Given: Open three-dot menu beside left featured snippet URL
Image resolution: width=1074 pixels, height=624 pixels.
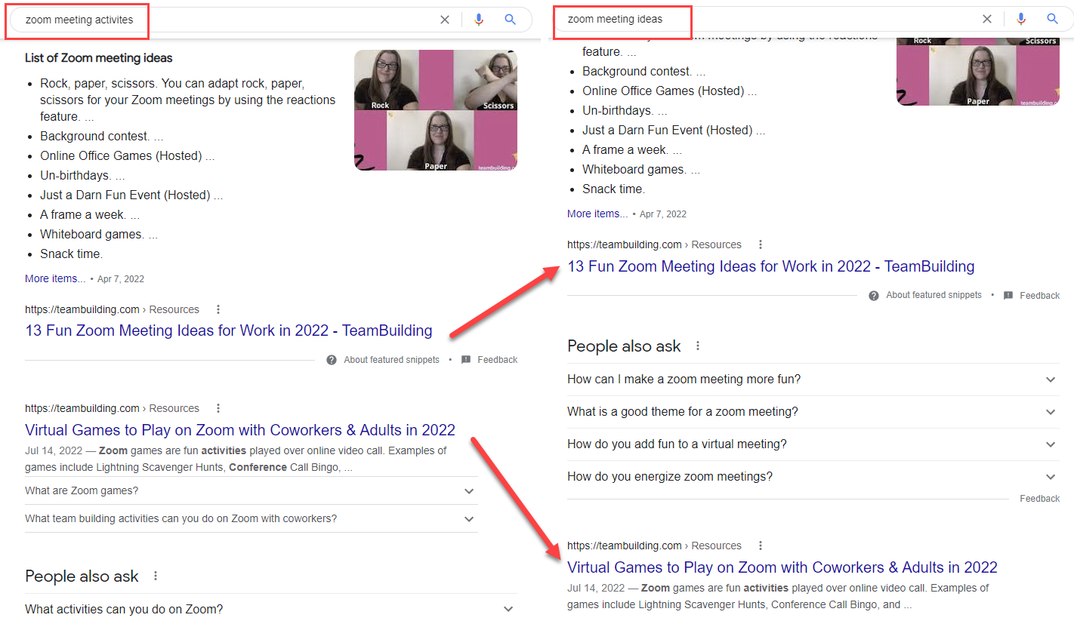Looking at the screenshot, I should [218, 309].
